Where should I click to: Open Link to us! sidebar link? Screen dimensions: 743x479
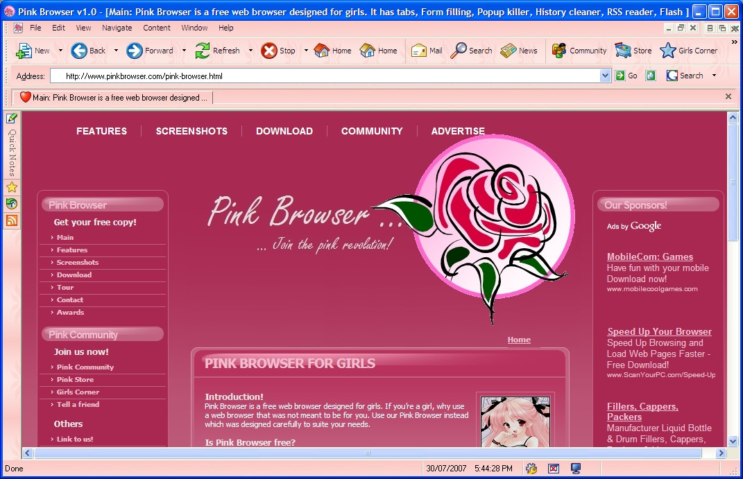click(x=74, y=439)
